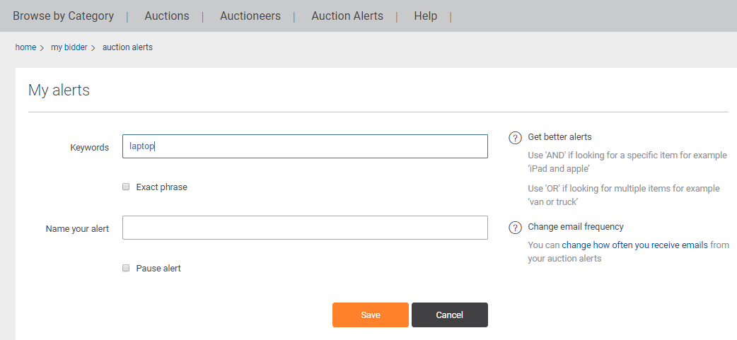The width and height of the screenshot is (737, 340).
Task: Open the Auctioneers menu item
Action: coord(250,16)
